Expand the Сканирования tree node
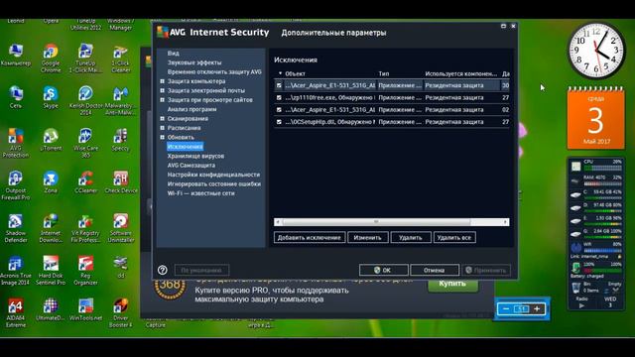The height and width of the screenshot is (357, 635). pos(162,119)
